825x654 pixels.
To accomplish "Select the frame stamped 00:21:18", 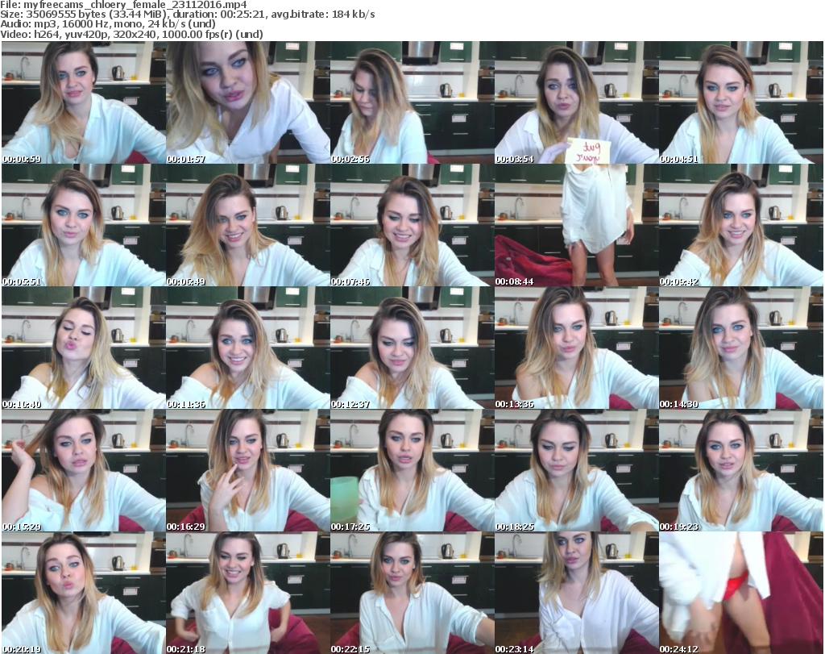I will click(248, 593).
